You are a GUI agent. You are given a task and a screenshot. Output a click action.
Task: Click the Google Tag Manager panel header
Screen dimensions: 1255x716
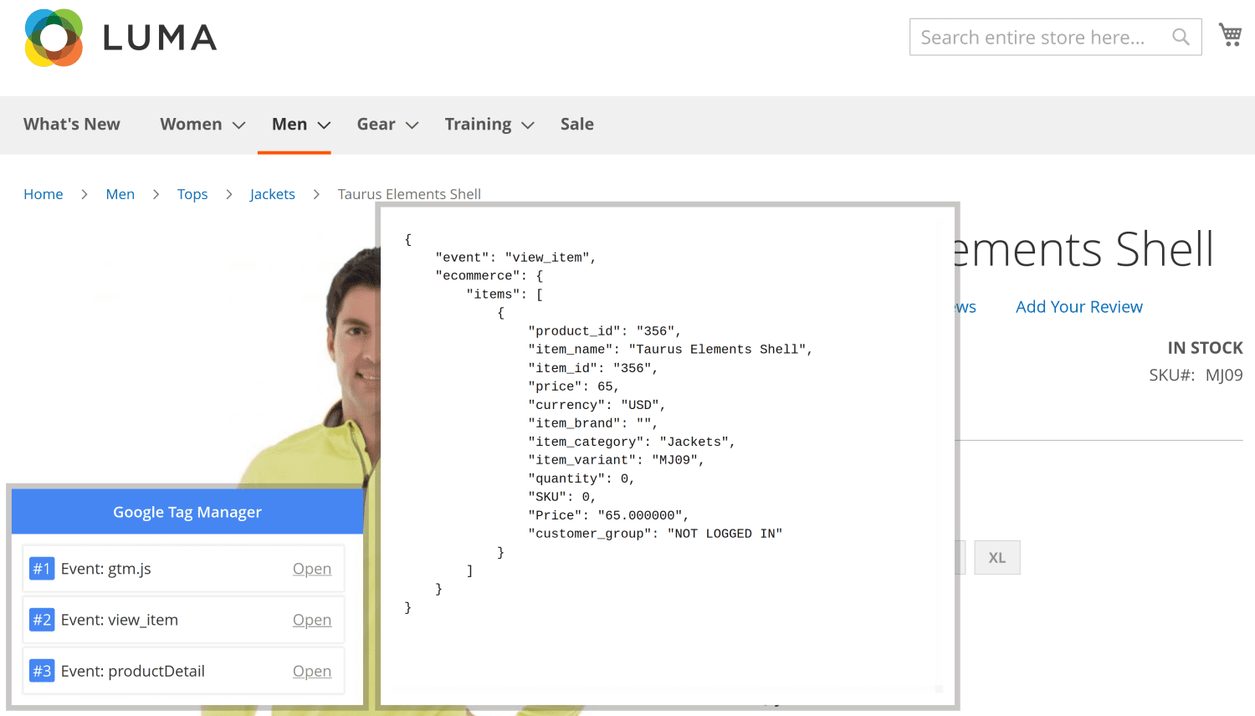tap(187, 512)
